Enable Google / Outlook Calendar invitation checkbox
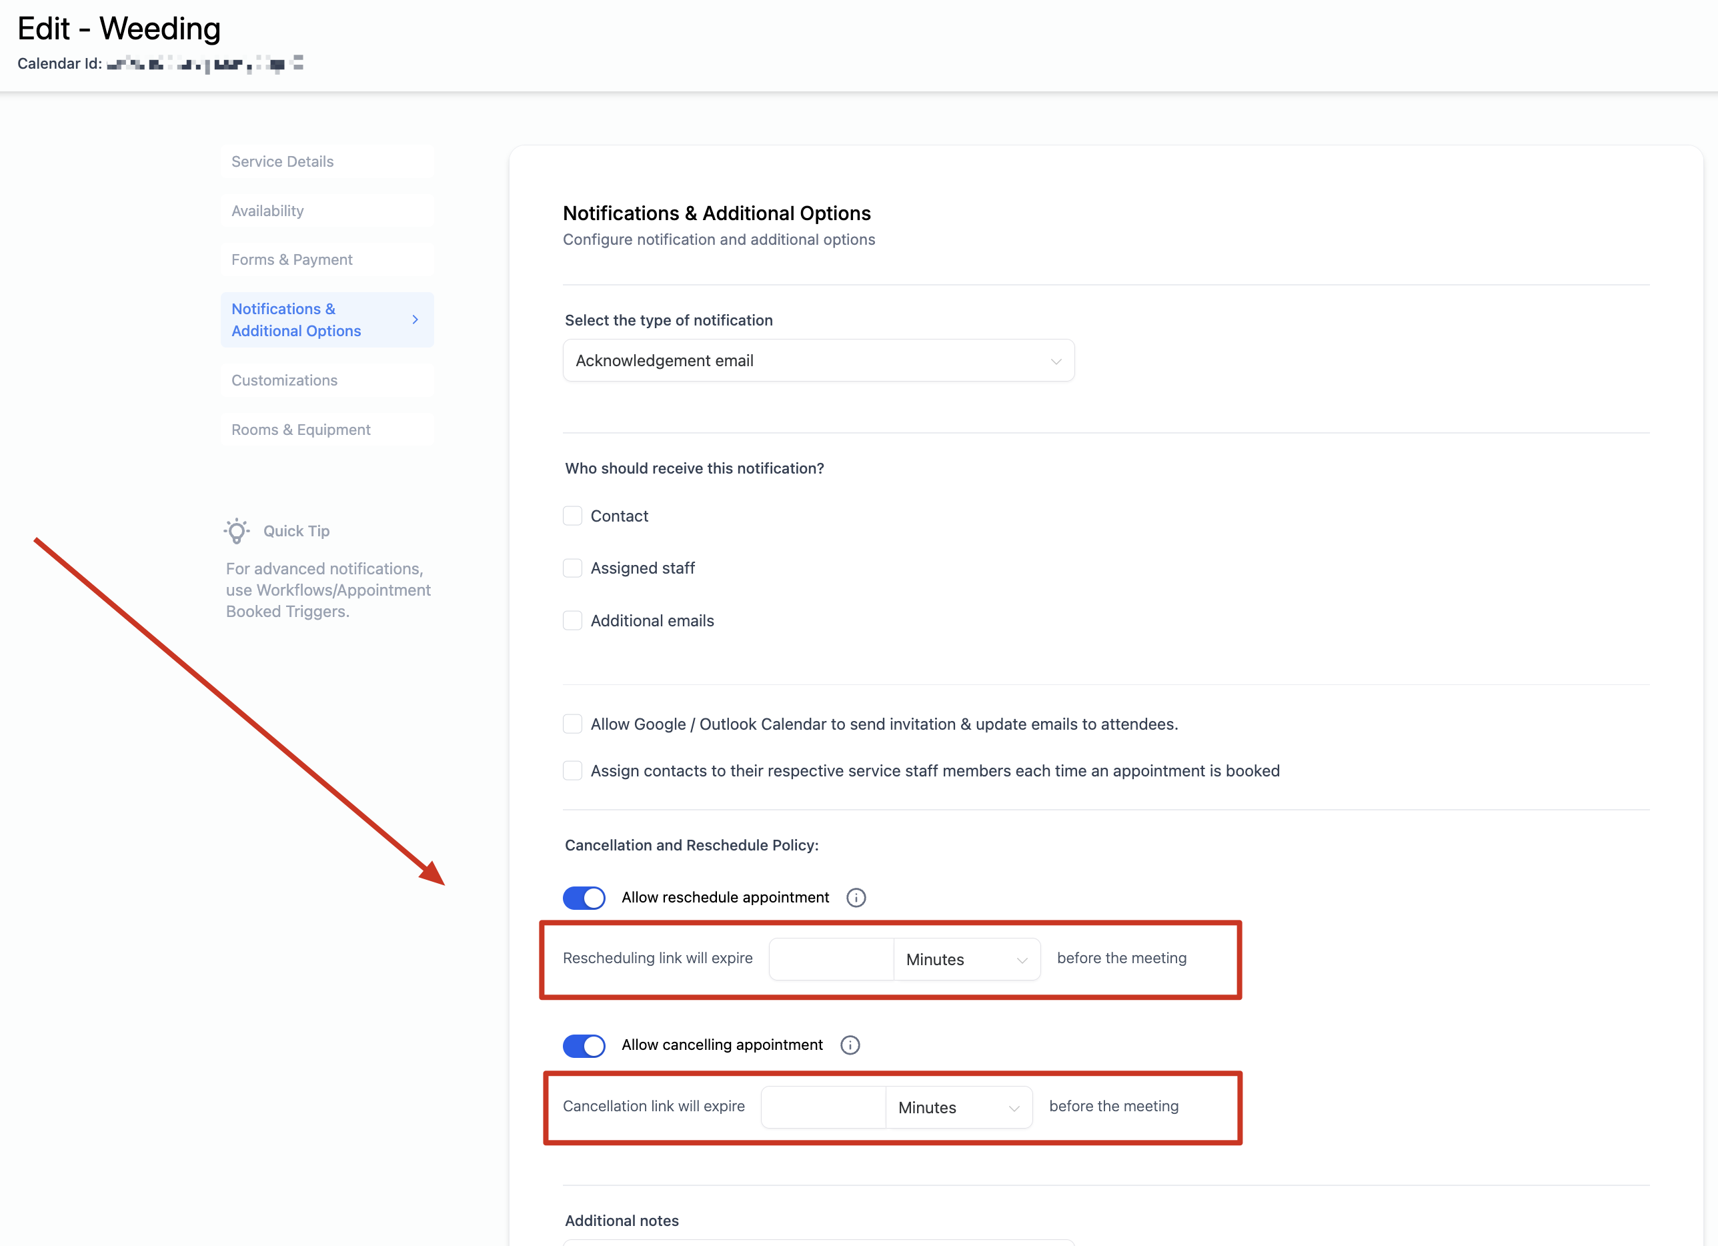This screenshot has height=1246, width=1718. pyautogui.click(x=573, y=724)
